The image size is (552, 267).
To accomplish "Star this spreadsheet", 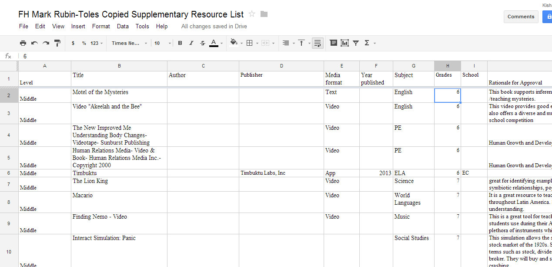I will coord(252,14).
